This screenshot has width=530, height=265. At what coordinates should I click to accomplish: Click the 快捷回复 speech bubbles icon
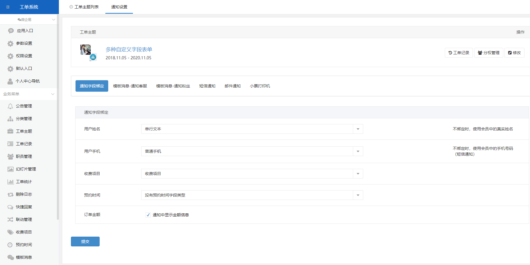coord(10,207)
